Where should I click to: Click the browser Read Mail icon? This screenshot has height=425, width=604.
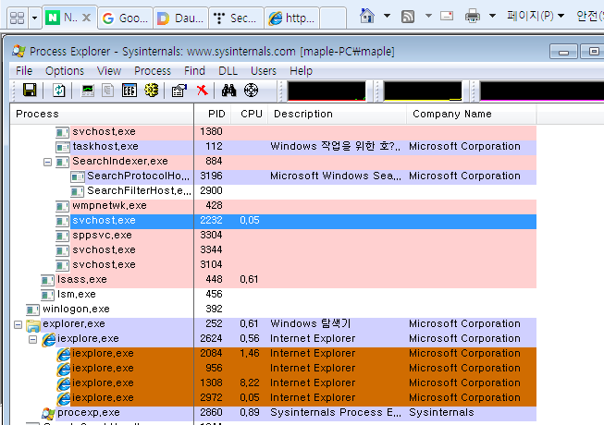click(447, 16)
